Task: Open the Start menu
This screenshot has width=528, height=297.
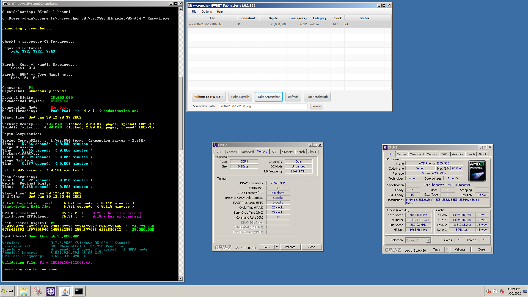Action: tap(8, 291)
